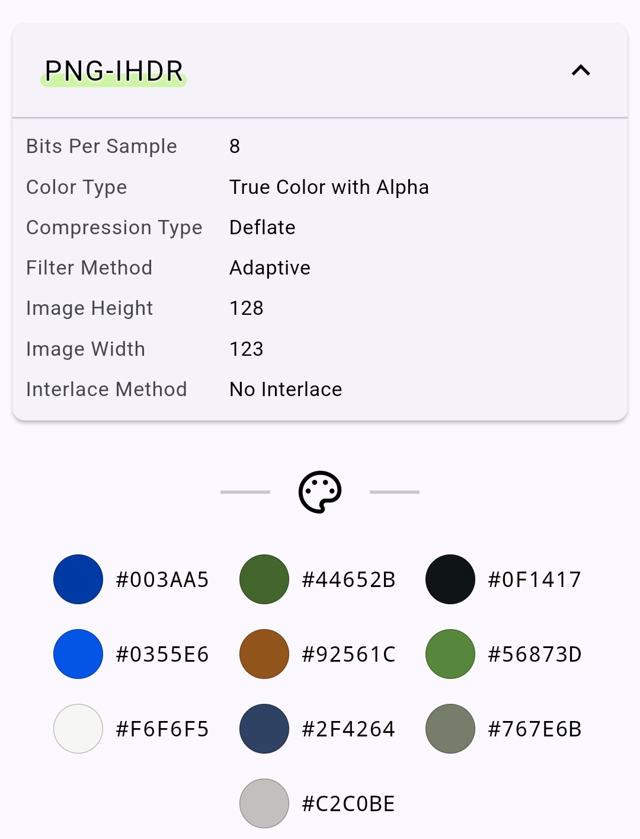Select the #767E6B gray-green swatch
The width and height of the screenshot is (640, 839).
coord(450,729)
